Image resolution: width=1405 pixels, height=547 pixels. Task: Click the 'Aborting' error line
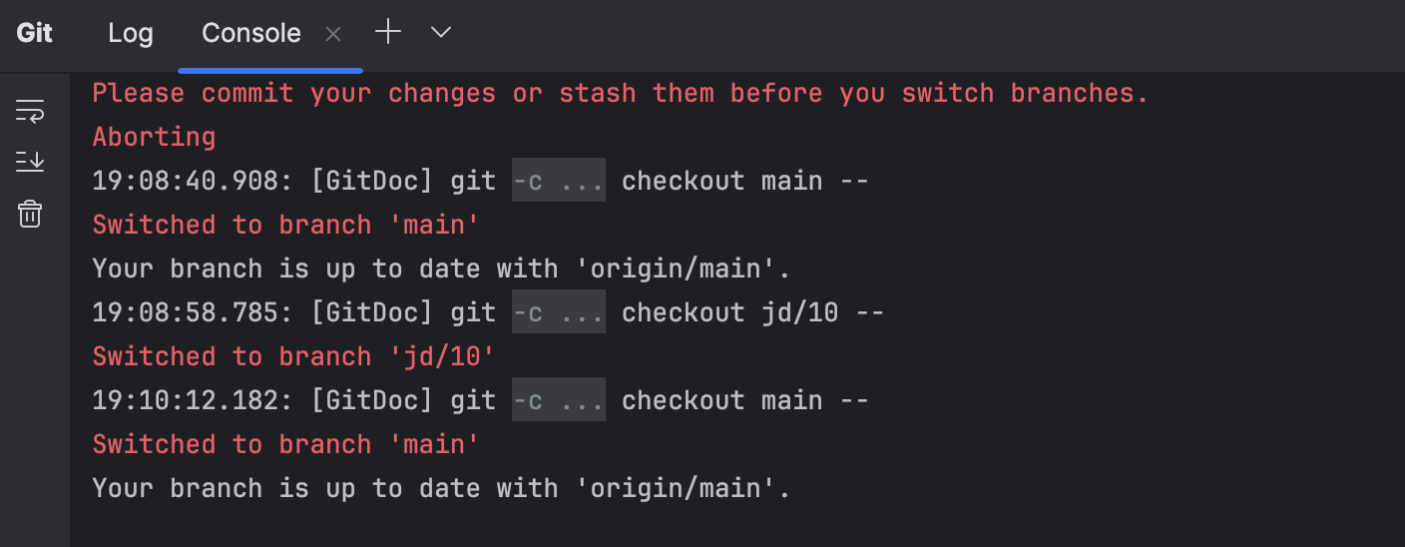[x=154, y=137]
